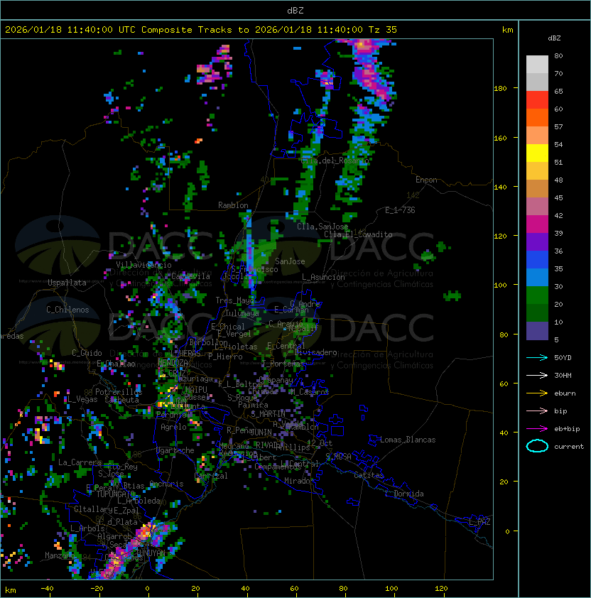Click the 'Uspallata' map label
Image resolution: width=591 pixels, height=598 pixels.
tap(67, 283)
